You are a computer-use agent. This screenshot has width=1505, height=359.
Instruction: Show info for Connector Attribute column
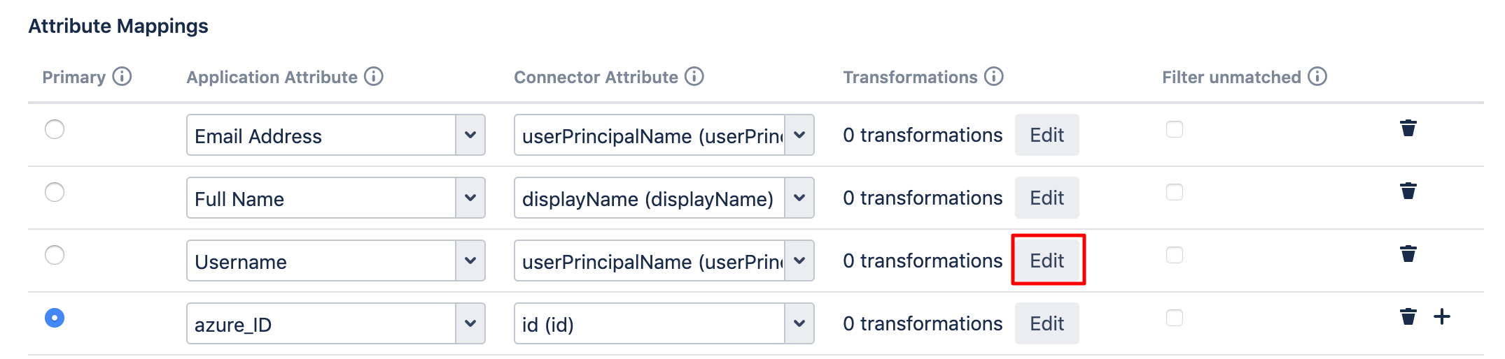click(694, 76)
